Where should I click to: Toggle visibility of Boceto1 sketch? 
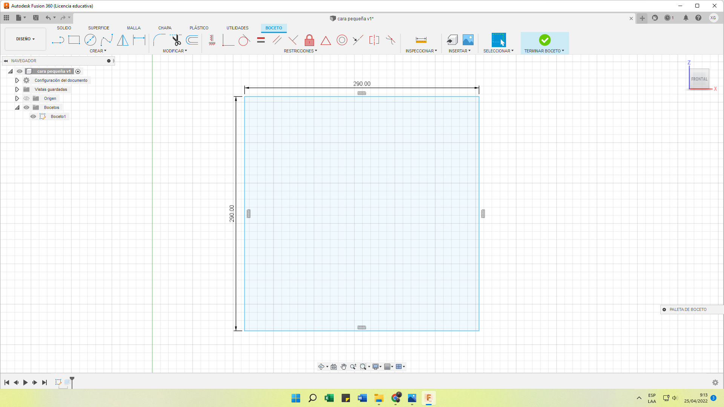33,116
